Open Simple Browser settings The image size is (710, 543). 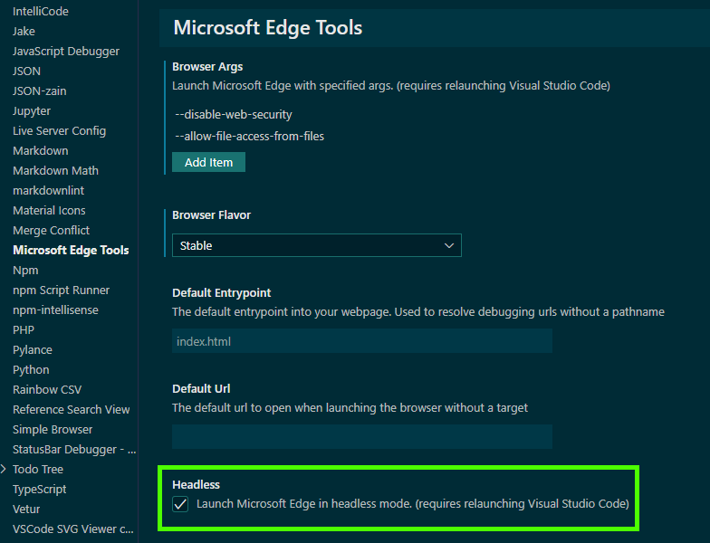[x=53, y=429]
